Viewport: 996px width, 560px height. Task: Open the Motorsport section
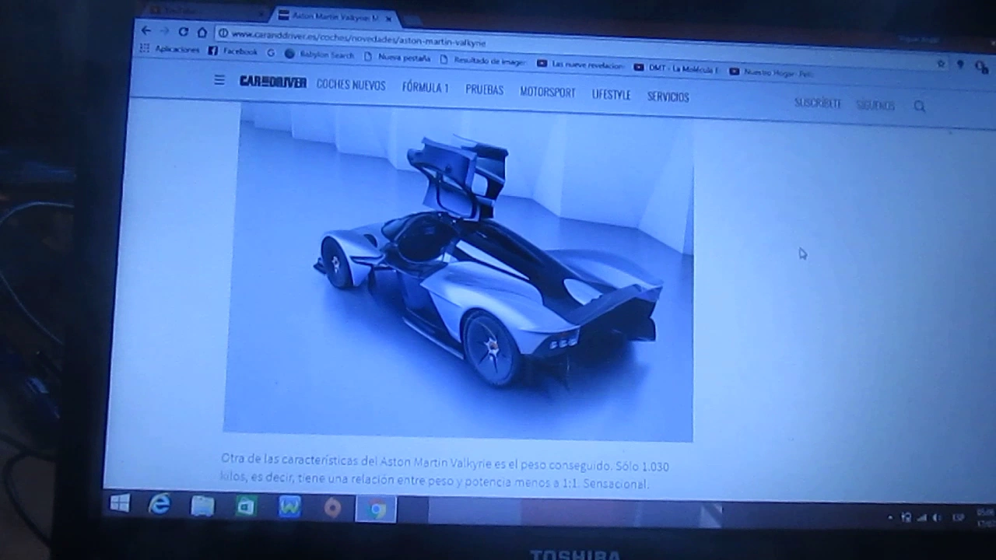click(x=548, y=93)
